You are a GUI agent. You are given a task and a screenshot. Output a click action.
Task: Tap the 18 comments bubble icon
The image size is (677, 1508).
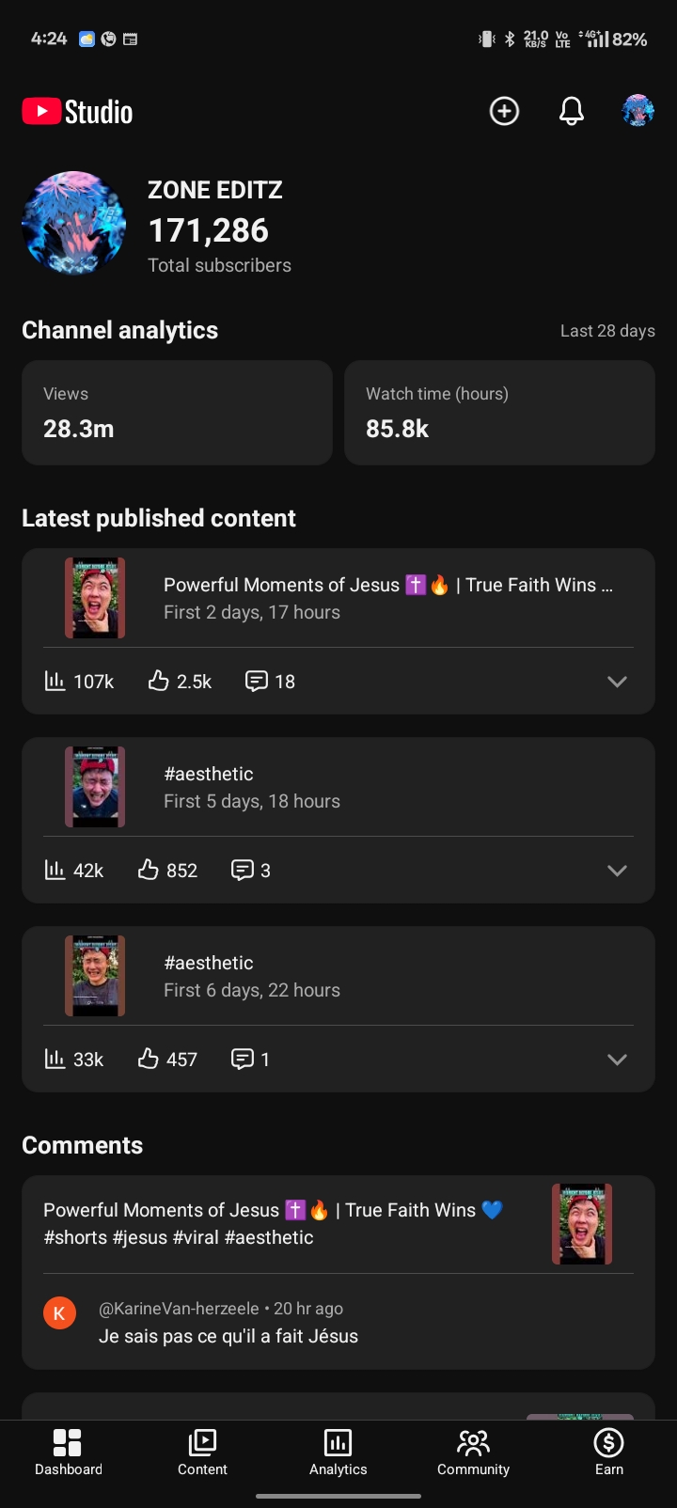pos(256,681)
